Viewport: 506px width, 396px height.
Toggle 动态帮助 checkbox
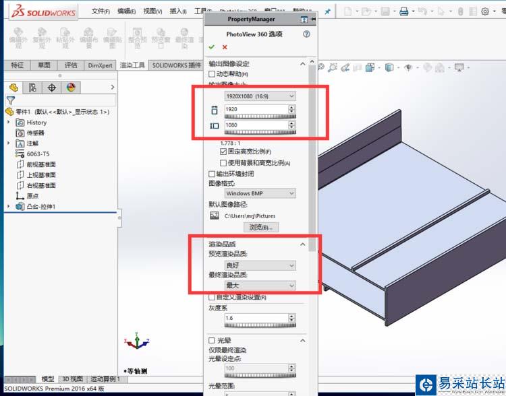click(212, 74)
